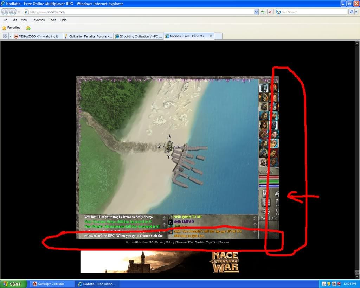This screenshot has height=288, width=360.
Task: Click the Add to Favorites Bar icon
Action: [28, 28]
